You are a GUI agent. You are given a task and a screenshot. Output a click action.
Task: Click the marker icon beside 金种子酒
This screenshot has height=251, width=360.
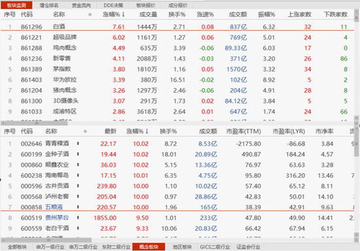[x=78, y=154]
